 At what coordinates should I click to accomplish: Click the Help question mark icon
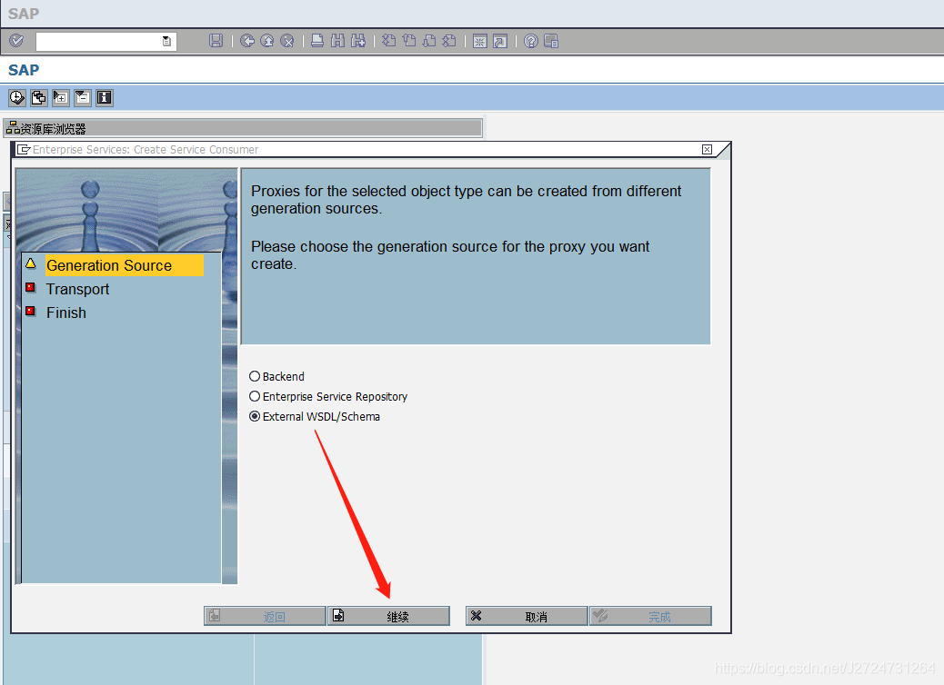click(x=530, y=41)
